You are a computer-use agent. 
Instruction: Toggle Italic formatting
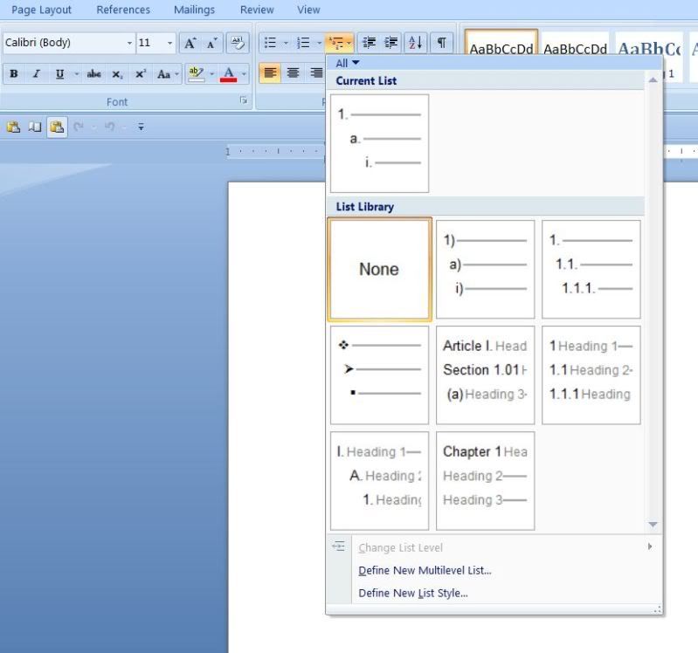37,74
